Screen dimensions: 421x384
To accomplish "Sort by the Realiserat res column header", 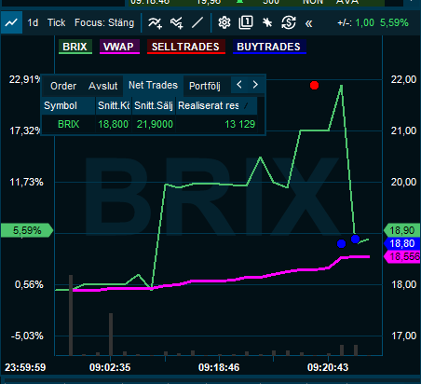I will [x=216, y=106].
